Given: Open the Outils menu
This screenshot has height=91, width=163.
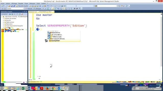Looking at the screenshot, I should tap(38, 3).
